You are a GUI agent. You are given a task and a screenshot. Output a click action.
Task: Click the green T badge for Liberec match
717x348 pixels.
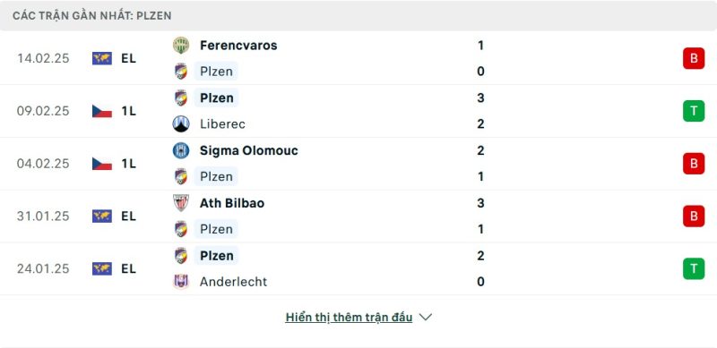coord(694,111)
